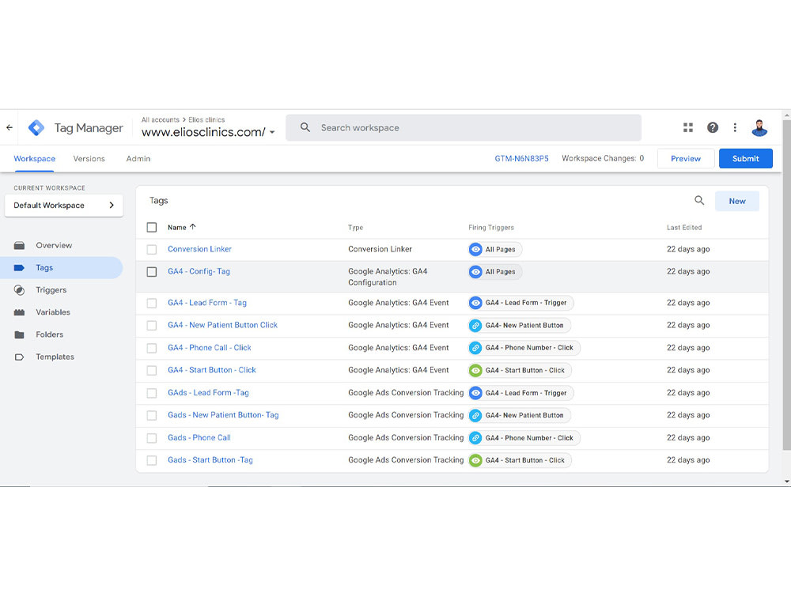Open Templates in the sidebar
This screenshot has height=593, width=791.
pos(55,357)
